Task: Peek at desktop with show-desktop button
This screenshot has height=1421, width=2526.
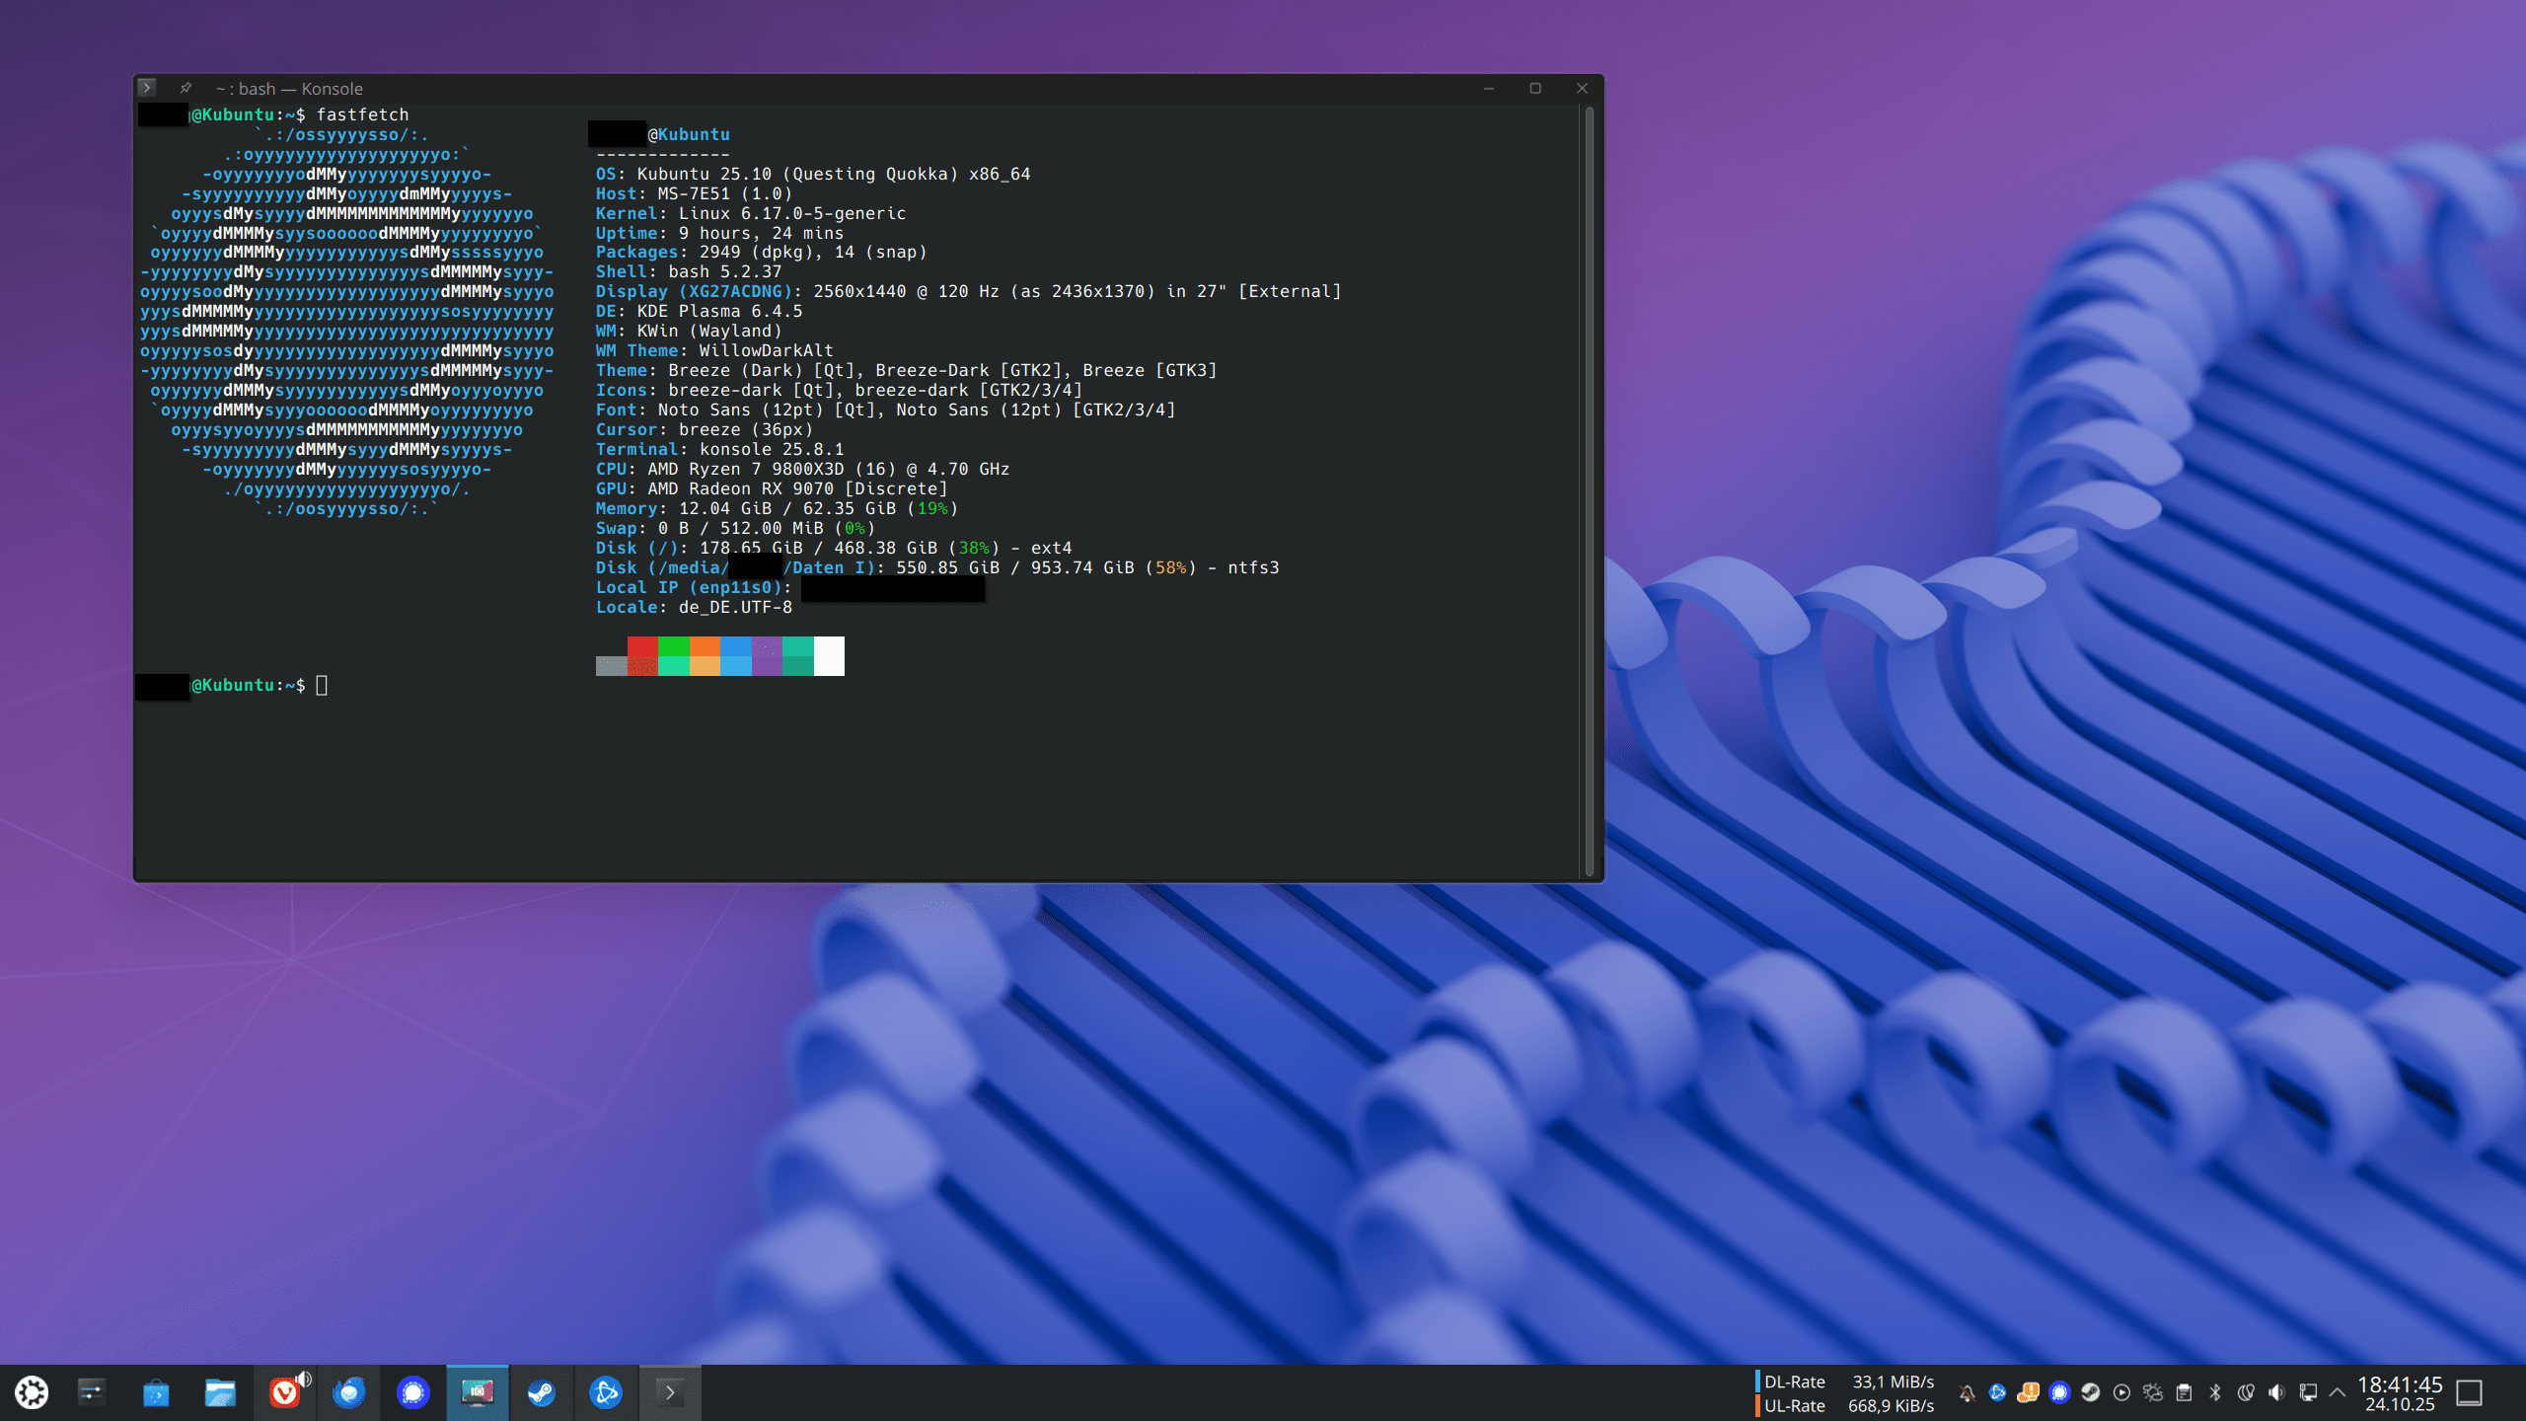Action: (x=2469, y=1392)
